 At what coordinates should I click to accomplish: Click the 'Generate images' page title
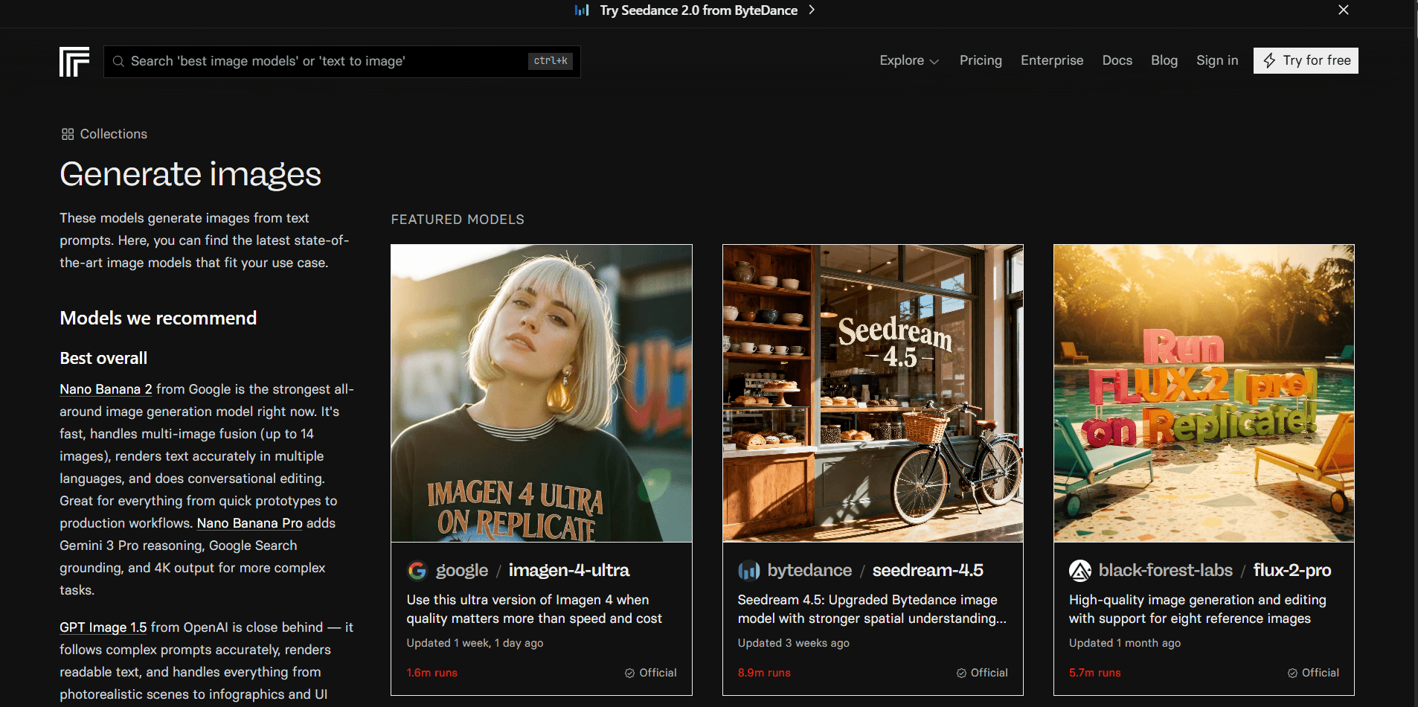(x=190, y=174)
